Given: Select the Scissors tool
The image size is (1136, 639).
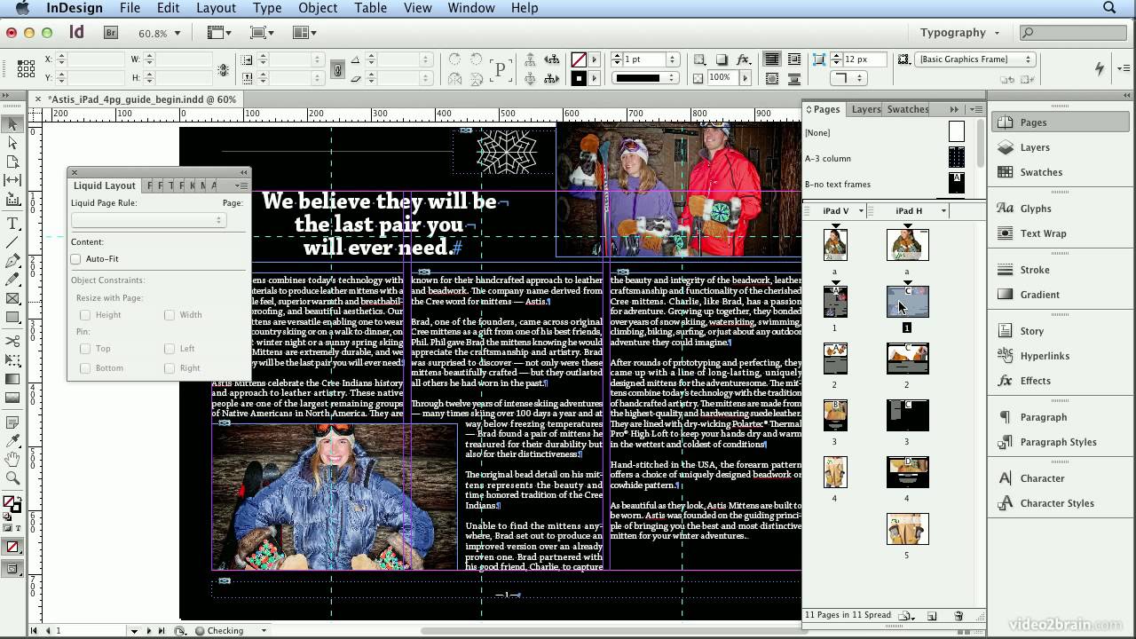Looking at the screenshot, I should (x=12, y=341).
